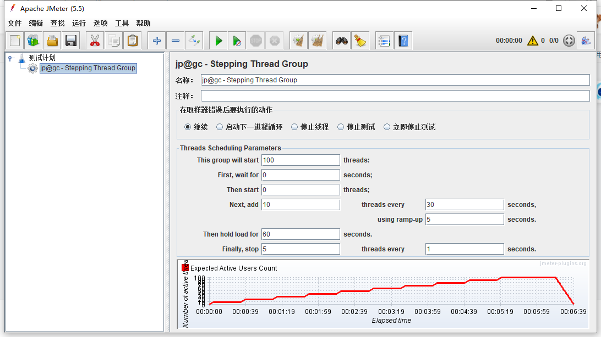Toggle enable/disable of selected element
The height and width of the screenshot is (337, 601).
coord(194,41)
